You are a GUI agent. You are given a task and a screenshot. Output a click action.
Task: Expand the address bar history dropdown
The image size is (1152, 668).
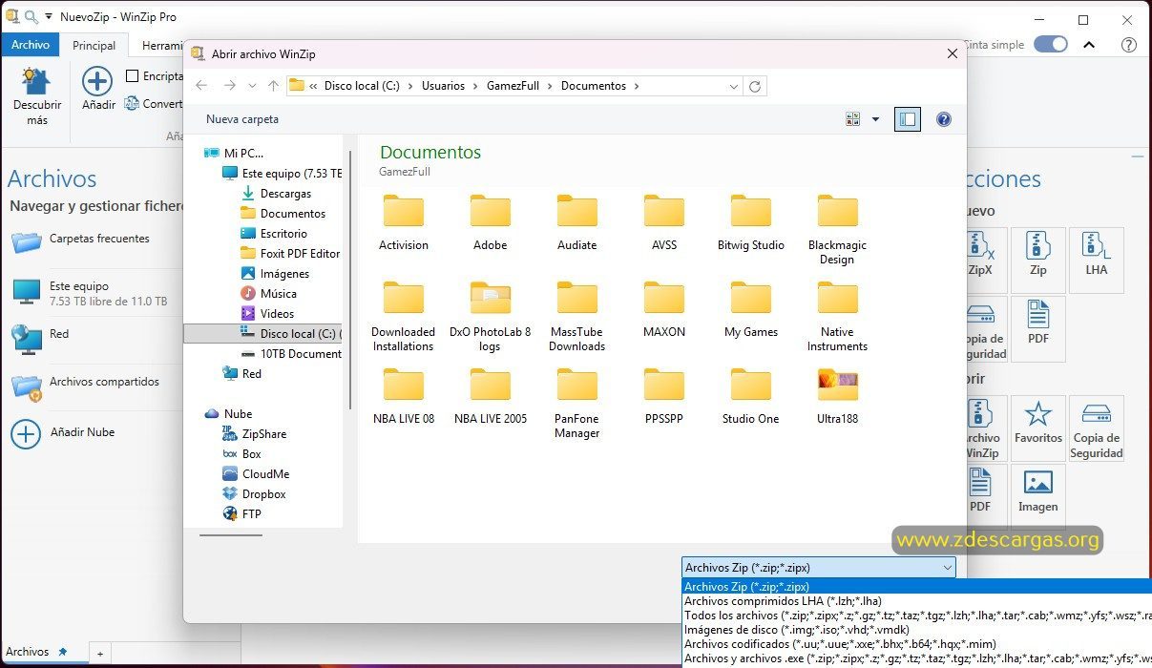click(733, 86)
